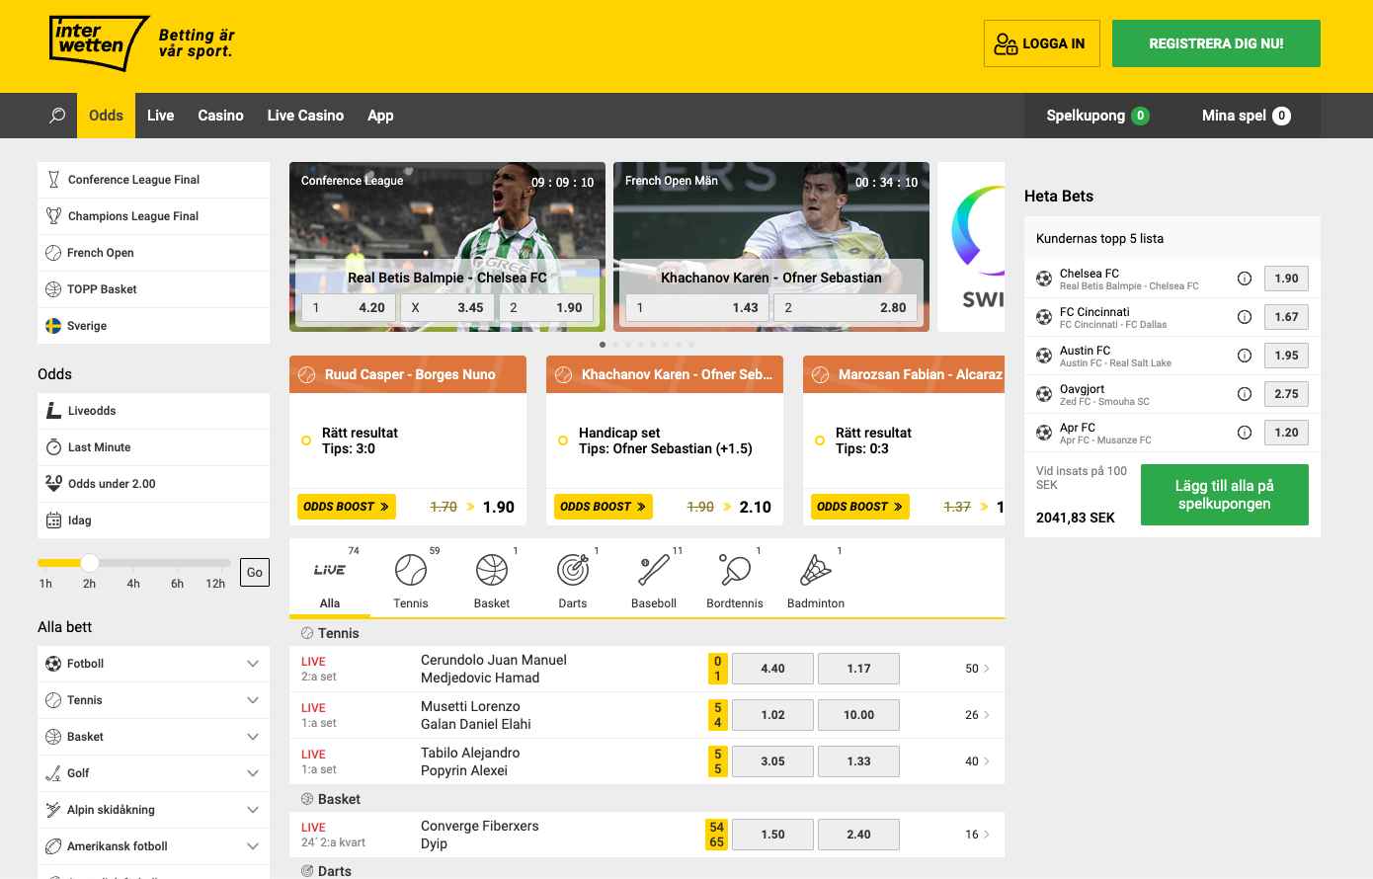Toggle tip radio for Khachanov handicap set
Screen dimensions: 1373x879
(x=563, y=440)
